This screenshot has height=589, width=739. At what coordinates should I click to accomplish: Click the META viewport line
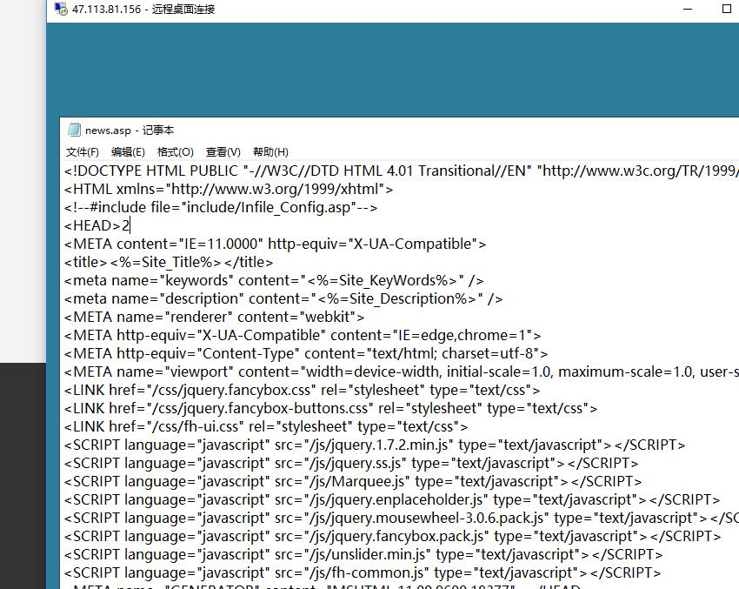click(x=401, y=372)
